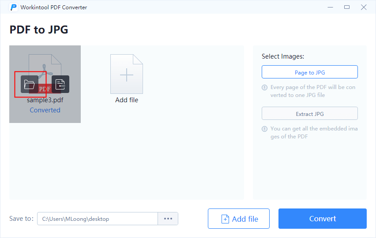This screenshot has height=238, width=376.
Task: Click the Workintool logo in title bar
Action: pos(14,7)
